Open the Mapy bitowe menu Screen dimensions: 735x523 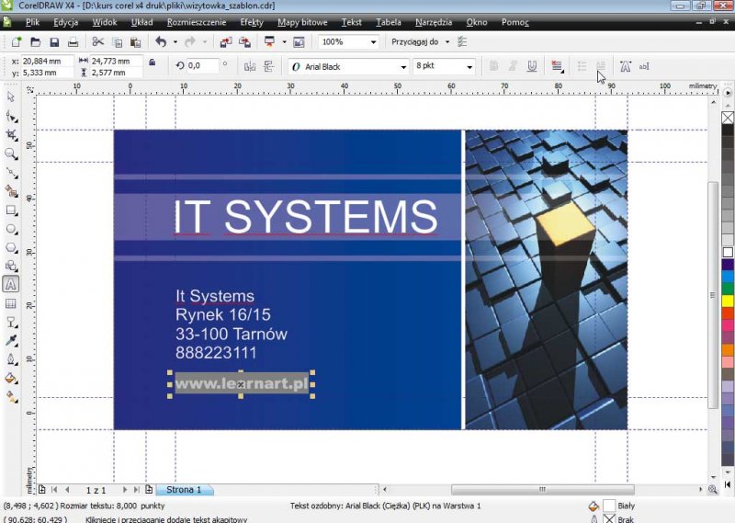301,21
